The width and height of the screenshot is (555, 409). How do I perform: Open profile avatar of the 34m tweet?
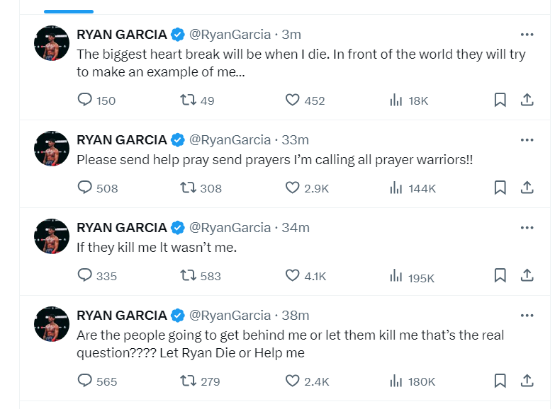click(52, 236)
